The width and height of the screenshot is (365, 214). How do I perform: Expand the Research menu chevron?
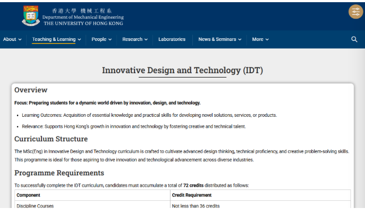click(x=146, y=39)
